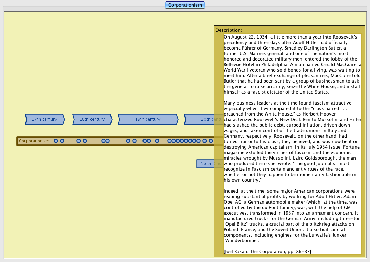Click the Description panel's left golden border
The image size is (370, 262).
click(219, 144)
